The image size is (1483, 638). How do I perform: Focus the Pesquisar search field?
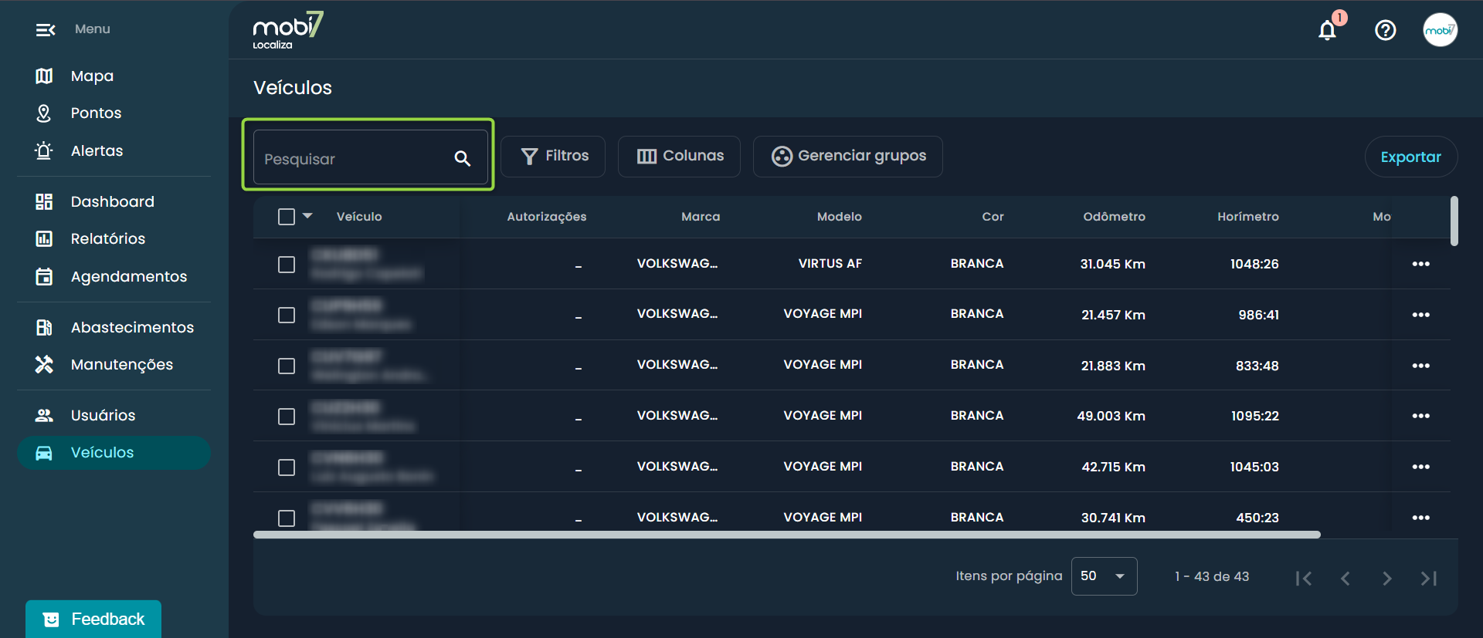[355, 159]
